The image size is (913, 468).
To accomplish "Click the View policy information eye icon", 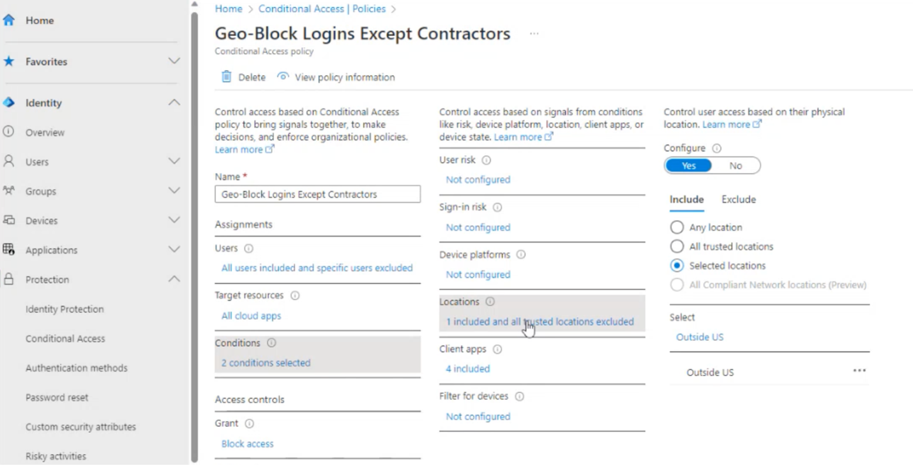I will click(283, 77).
